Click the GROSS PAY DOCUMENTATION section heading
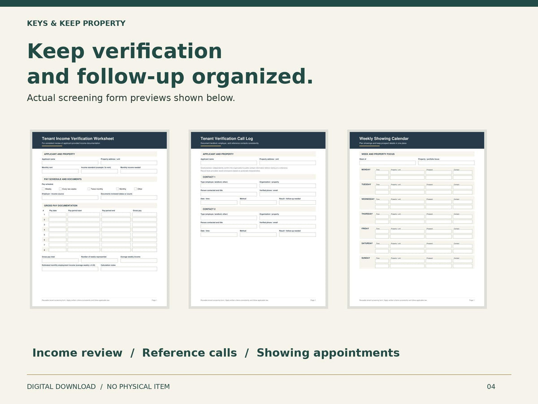The height and width of the screenshot is (404, 538). [61, 206]
